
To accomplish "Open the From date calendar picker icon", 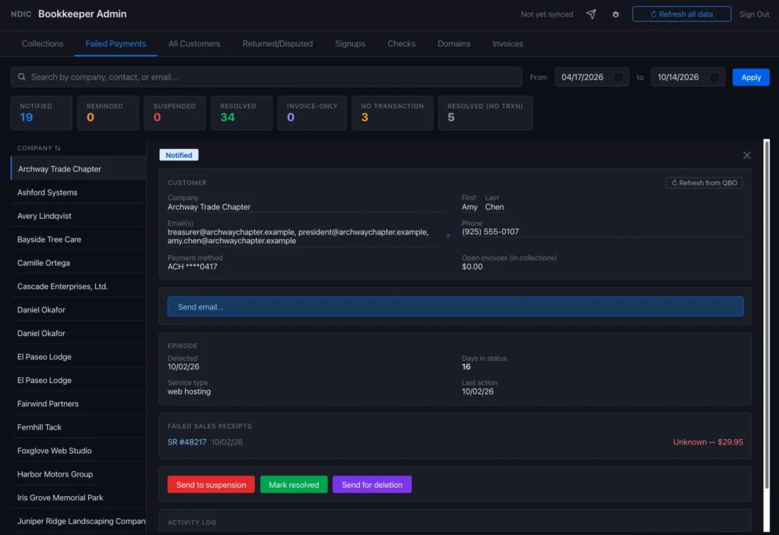I will 618,77.
